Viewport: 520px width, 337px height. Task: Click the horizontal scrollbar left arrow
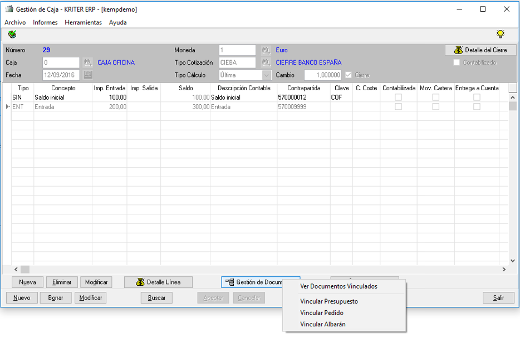point(16,270)
